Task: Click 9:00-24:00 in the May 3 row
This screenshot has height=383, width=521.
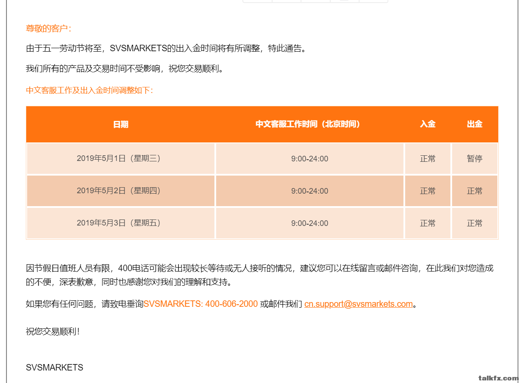Action: (310, 223)
